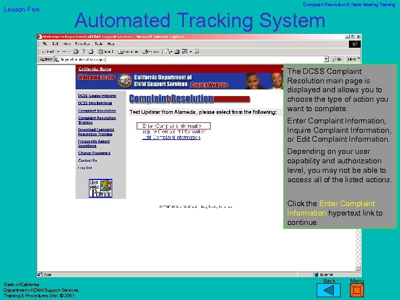Click the children photo banner image

(264, 81)
